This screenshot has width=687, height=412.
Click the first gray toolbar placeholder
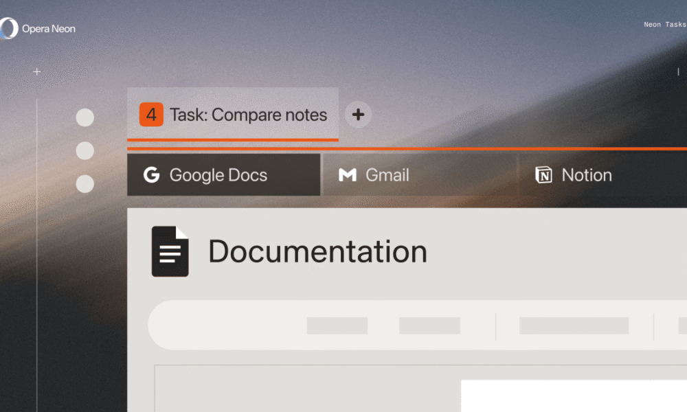(337, 325)
